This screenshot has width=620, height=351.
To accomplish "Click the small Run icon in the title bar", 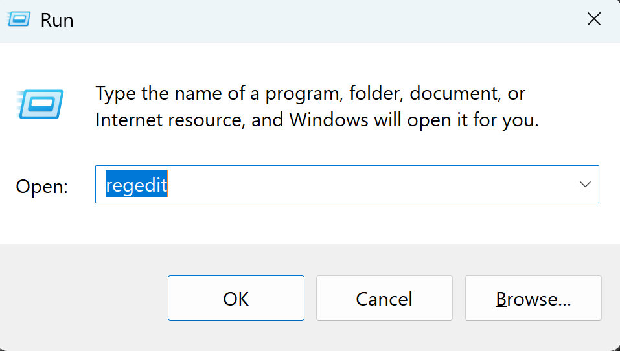I will [18, 19].
